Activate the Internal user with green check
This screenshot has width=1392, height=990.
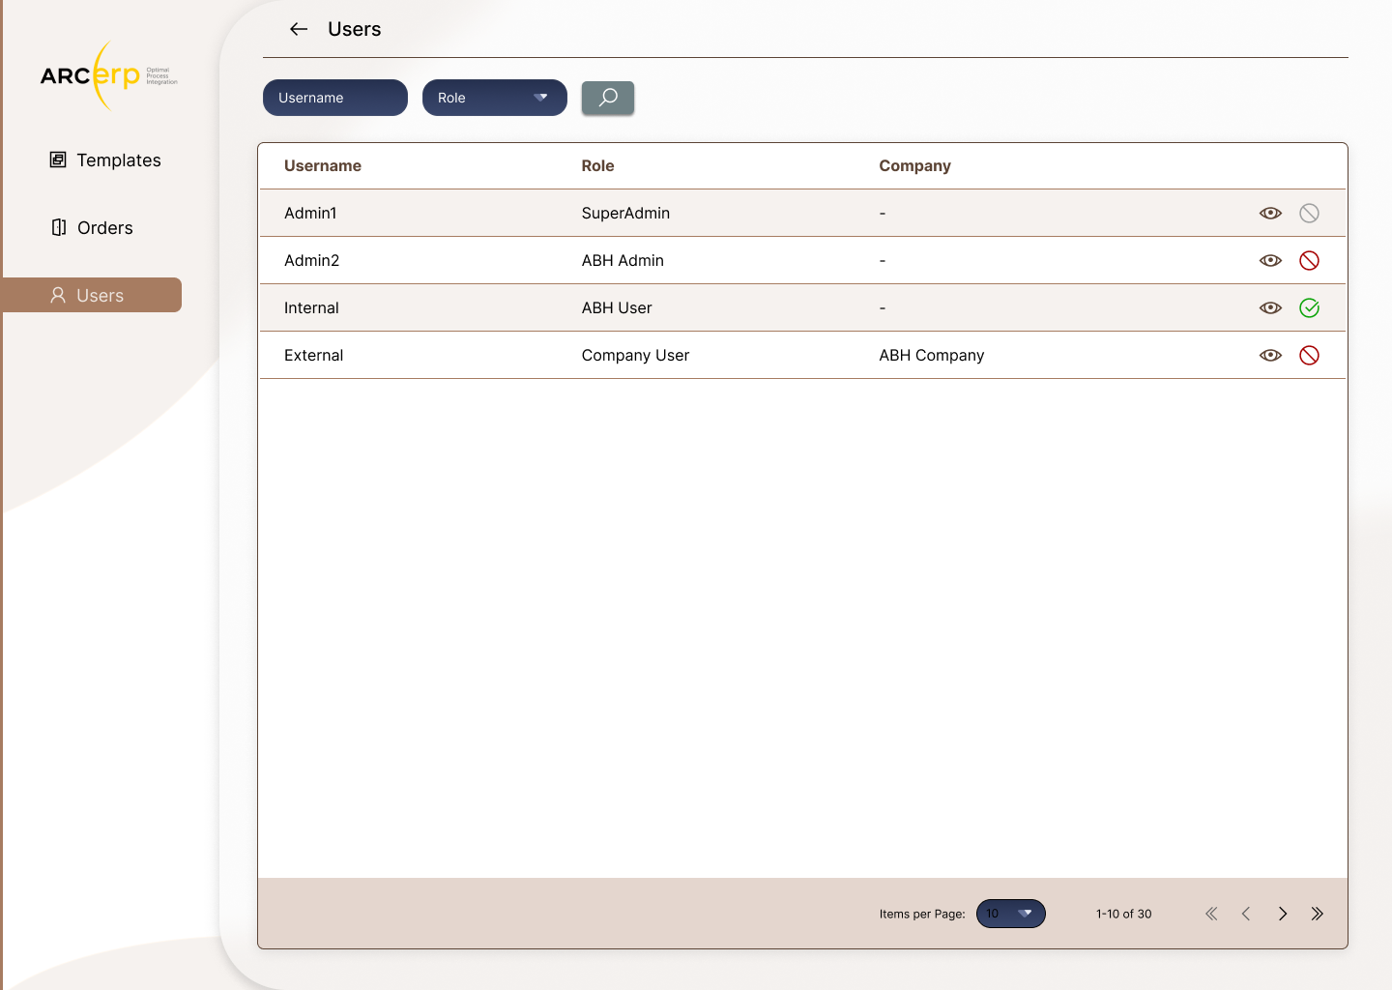tap(1310, 307)
